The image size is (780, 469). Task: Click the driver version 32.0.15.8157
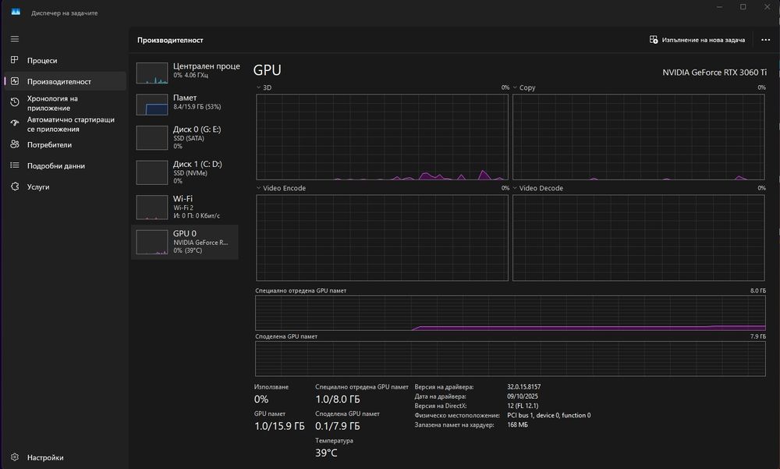(524, 387)
